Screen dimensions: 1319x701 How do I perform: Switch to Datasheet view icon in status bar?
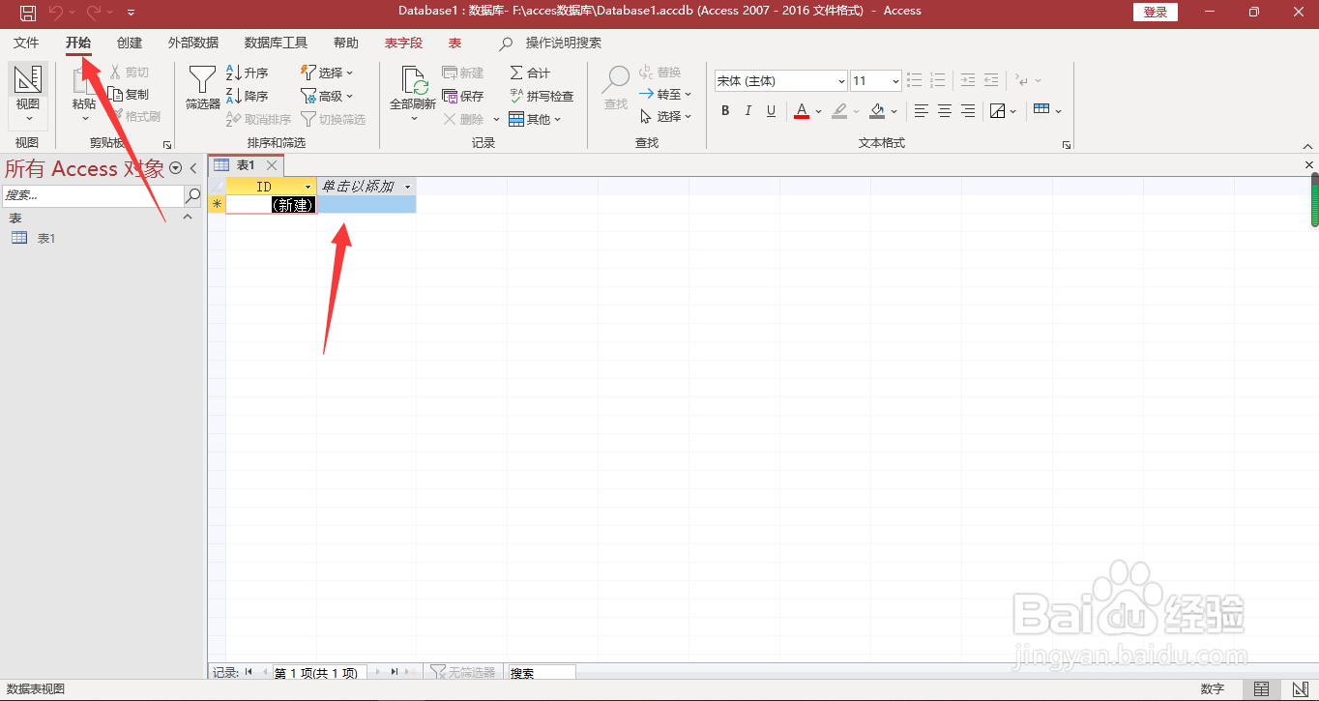click(1262, 688)
